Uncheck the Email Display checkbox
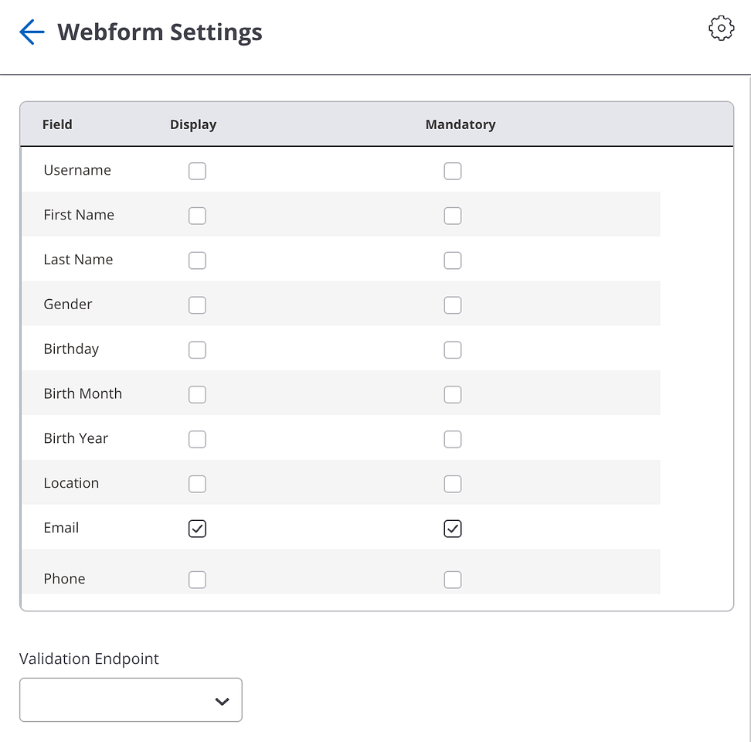 [x=197, y=529]
